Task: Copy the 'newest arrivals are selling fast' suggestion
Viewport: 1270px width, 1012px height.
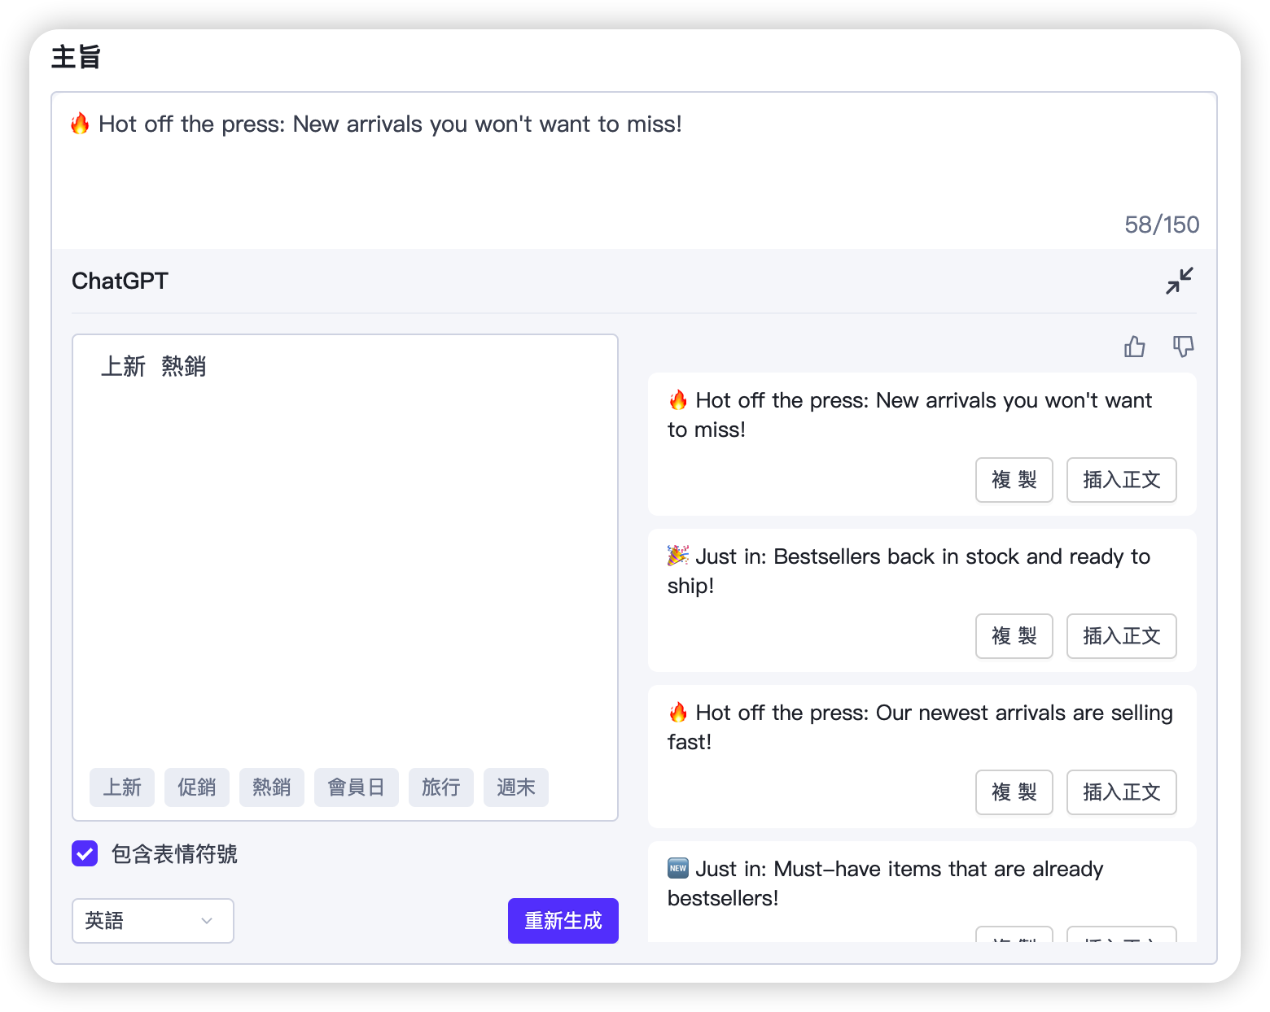Action: pos(1014,792)
